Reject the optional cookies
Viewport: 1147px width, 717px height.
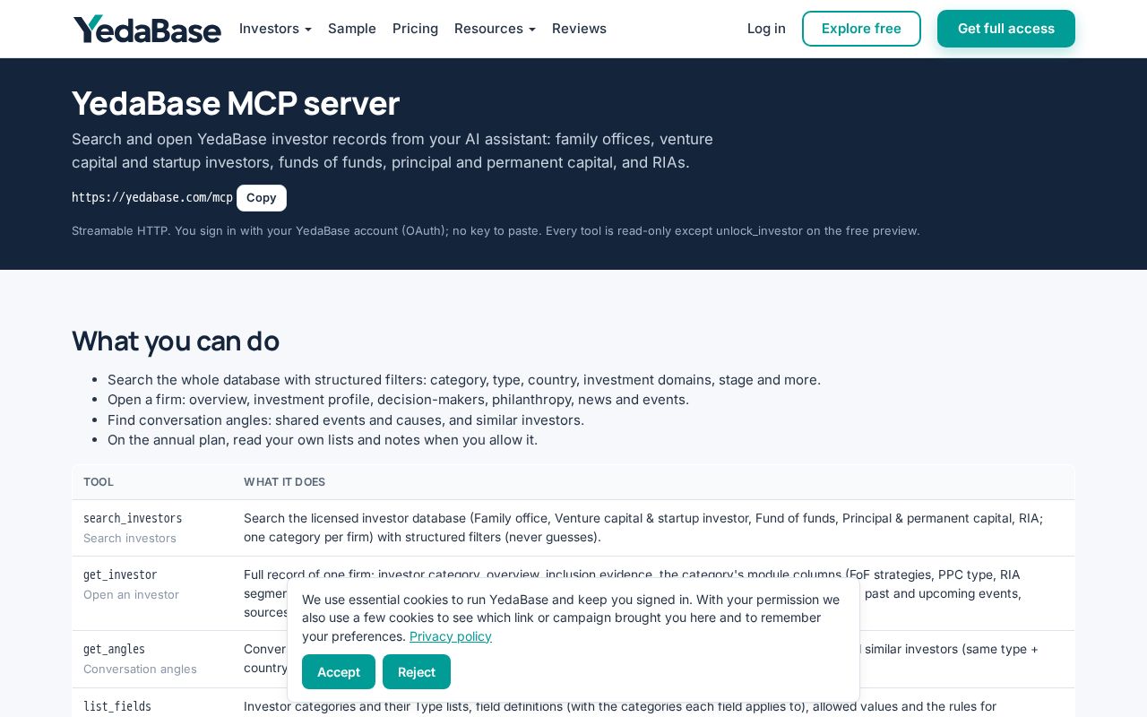click(417, 671)
